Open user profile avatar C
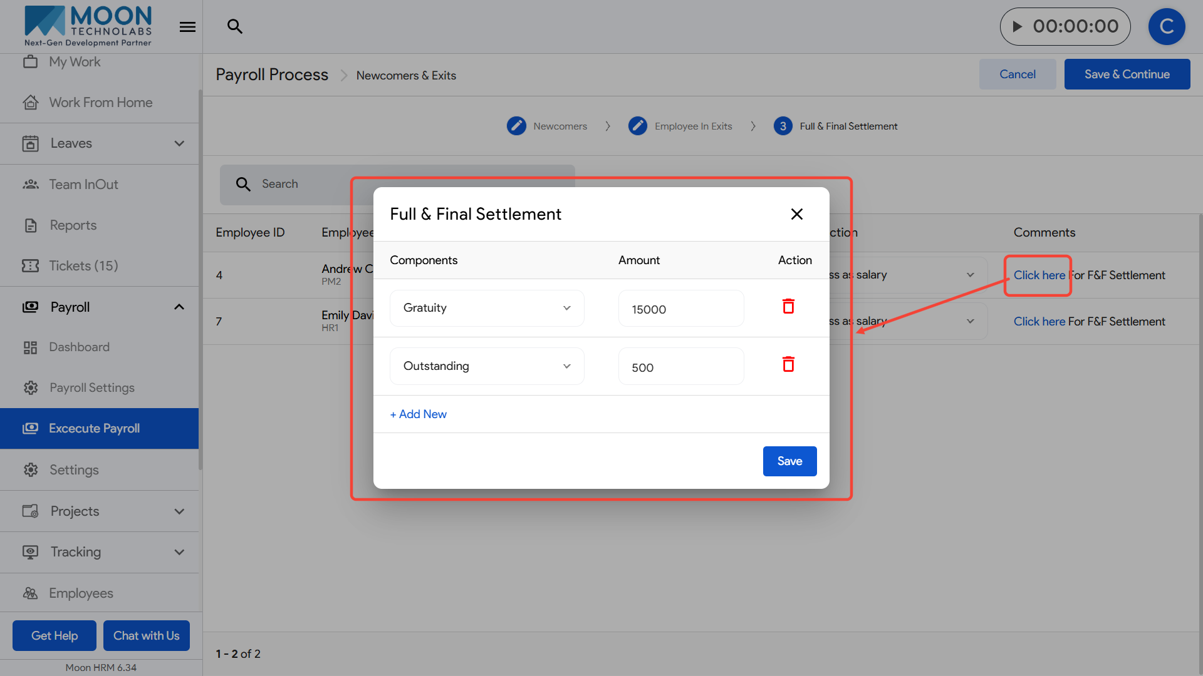 pos(1166,26)
